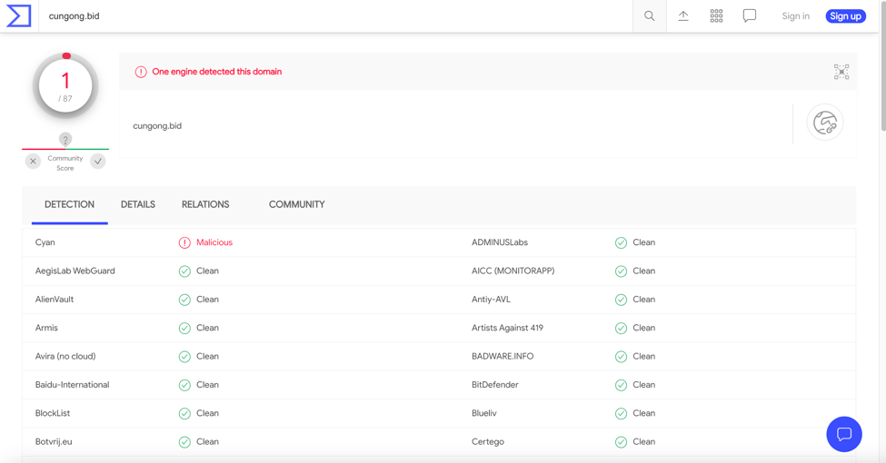Select the DETECTION tab
The height and width of the screenshot is (463, 886).
[69, 204]
